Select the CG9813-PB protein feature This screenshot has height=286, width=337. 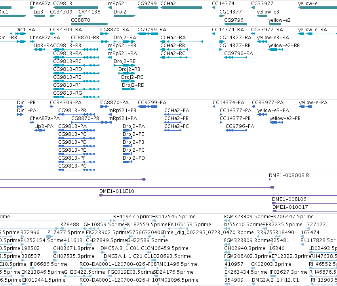(x=76, y=114)
